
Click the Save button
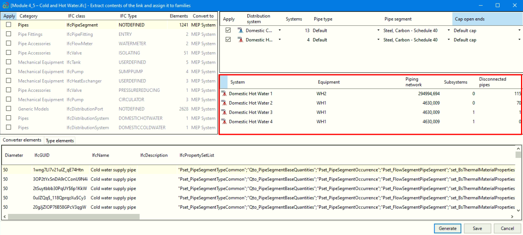pos(477,229)
